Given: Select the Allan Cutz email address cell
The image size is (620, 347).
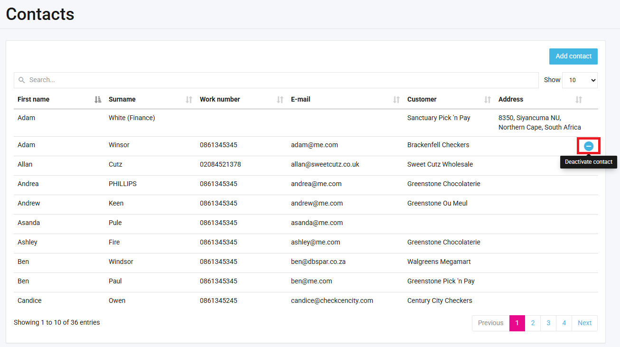Looking at the screenshot, I should [325, 165].
